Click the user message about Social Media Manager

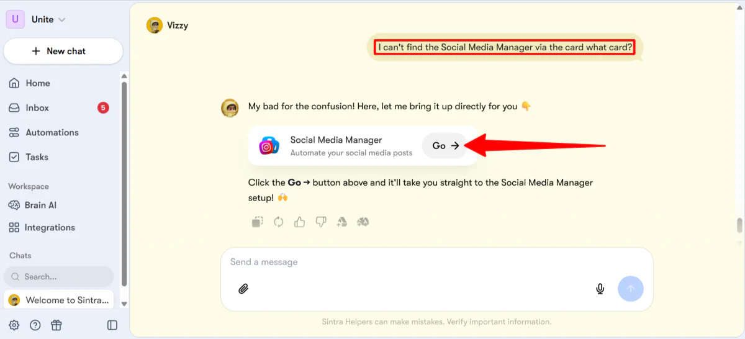coord(506,47)
